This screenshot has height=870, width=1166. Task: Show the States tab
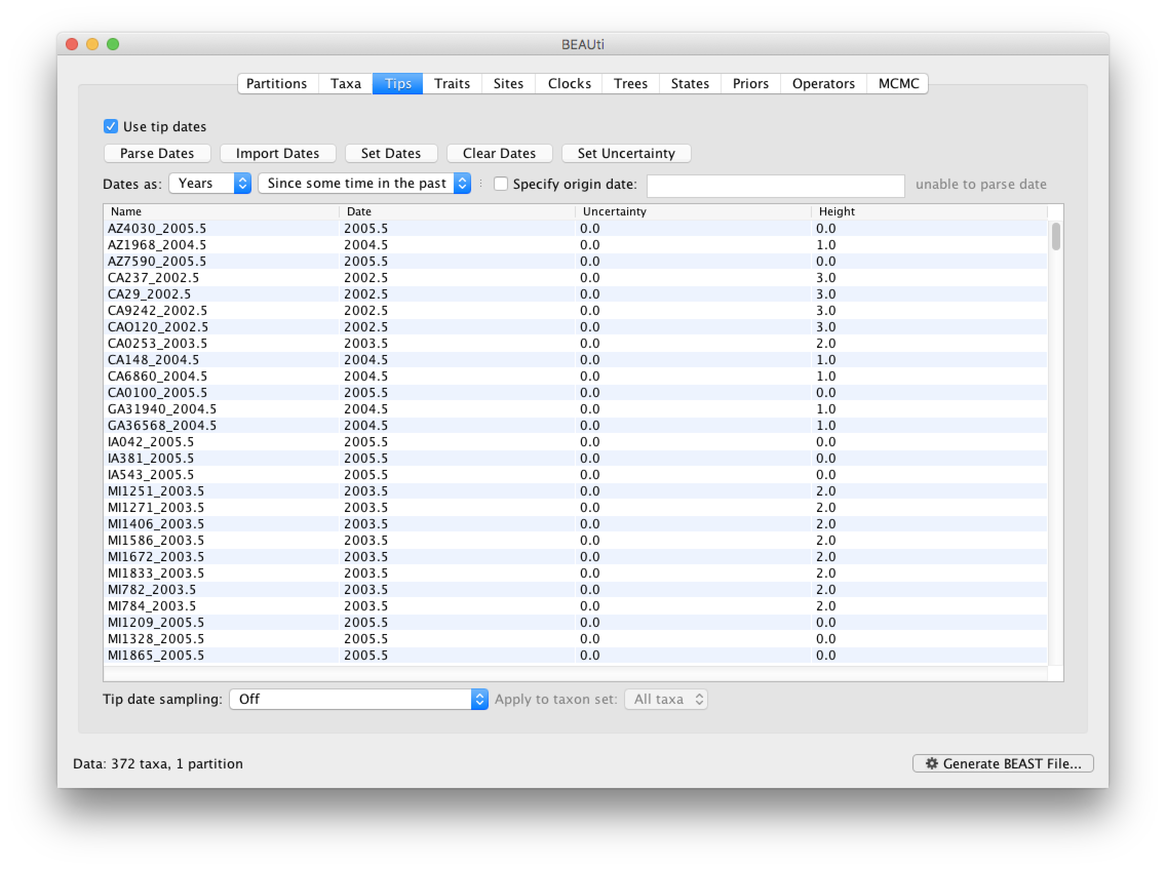pos(690,84)
